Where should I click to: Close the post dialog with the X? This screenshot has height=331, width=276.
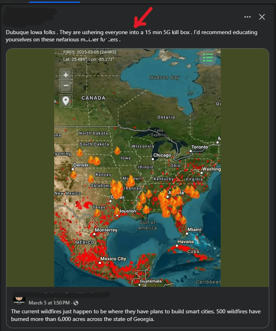pyautogui.click(x=262, y=17)
